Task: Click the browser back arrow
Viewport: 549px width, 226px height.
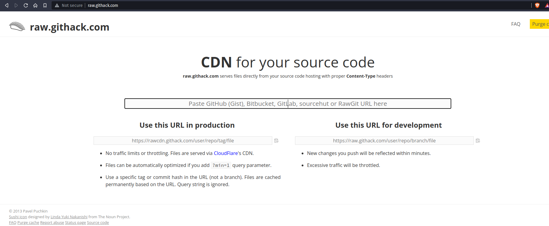Action: (7, 5)
